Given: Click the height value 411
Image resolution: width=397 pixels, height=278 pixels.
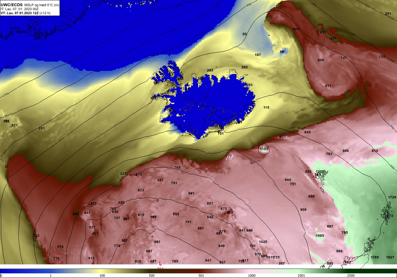Looking at the screenshot, I should point(323,32).
